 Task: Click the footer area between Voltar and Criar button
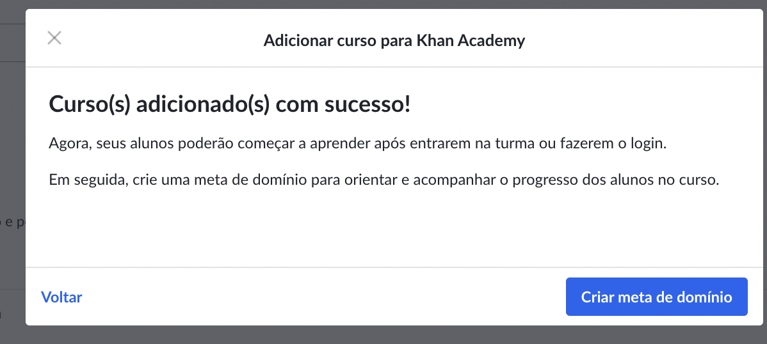[323, 297]
